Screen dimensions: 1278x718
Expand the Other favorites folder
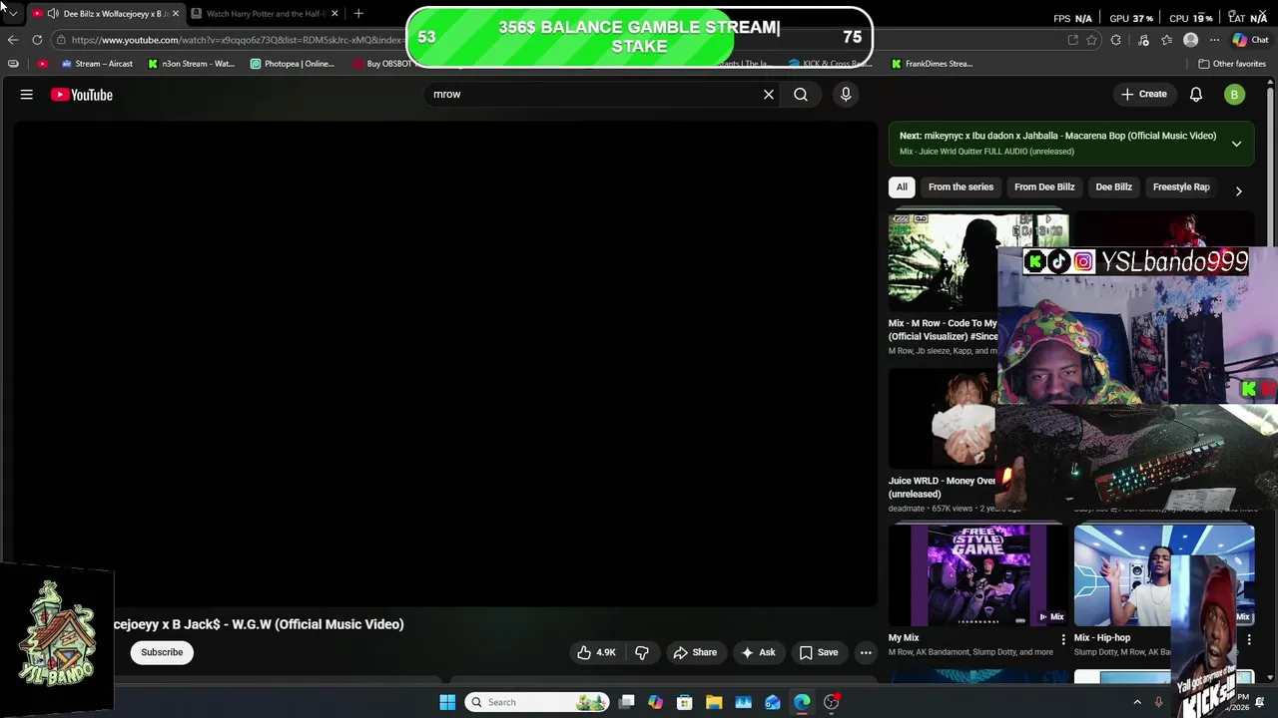click(1232, 64)
